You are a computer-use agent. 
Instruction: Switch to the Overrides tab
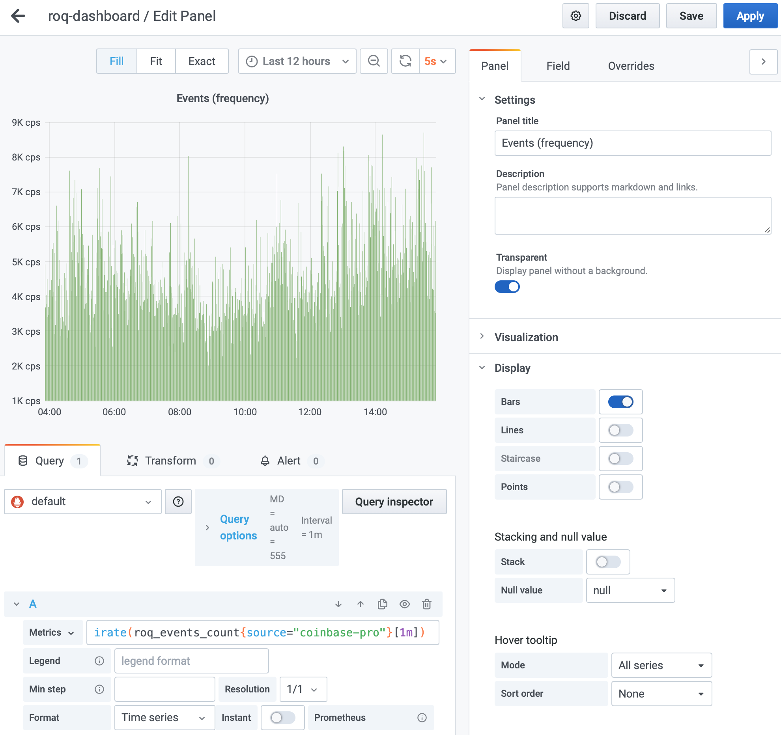[x=631, y=66]
